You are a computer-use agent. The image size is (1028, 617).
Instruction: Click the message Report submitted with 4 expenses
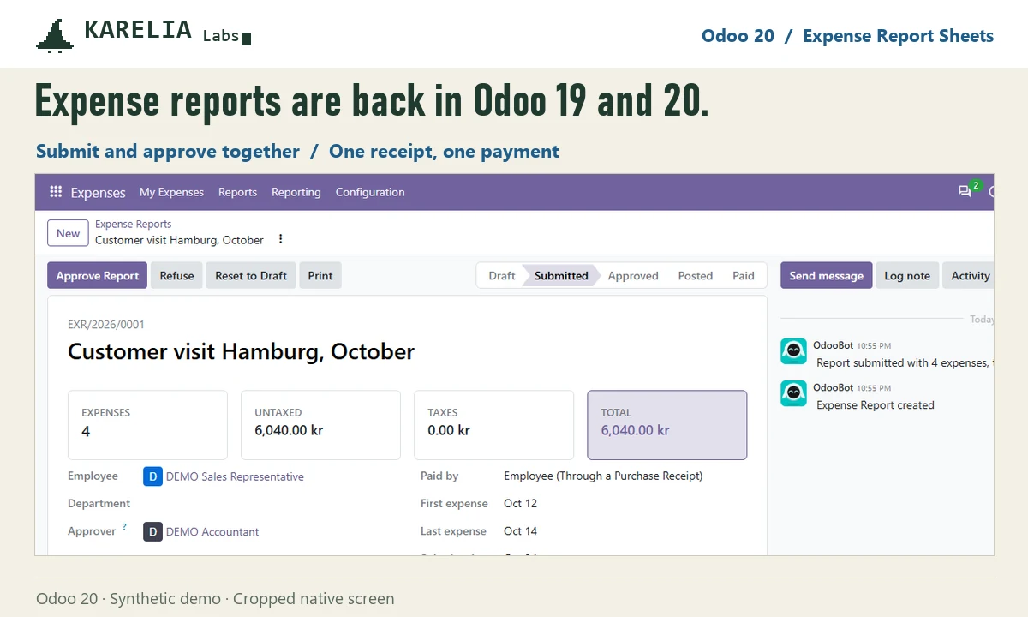coord(905,362)
